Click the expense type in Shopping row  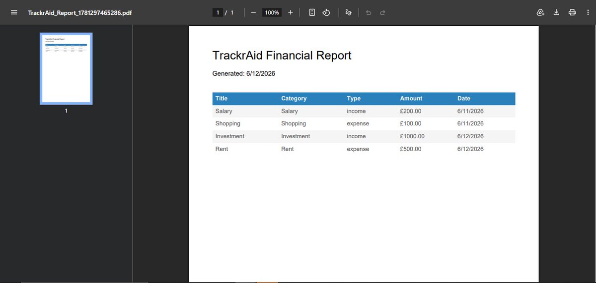(x=358, y=124)
